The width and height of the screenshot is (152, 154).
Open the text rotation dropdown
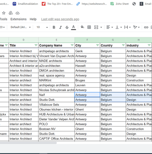tap(136, 27)
